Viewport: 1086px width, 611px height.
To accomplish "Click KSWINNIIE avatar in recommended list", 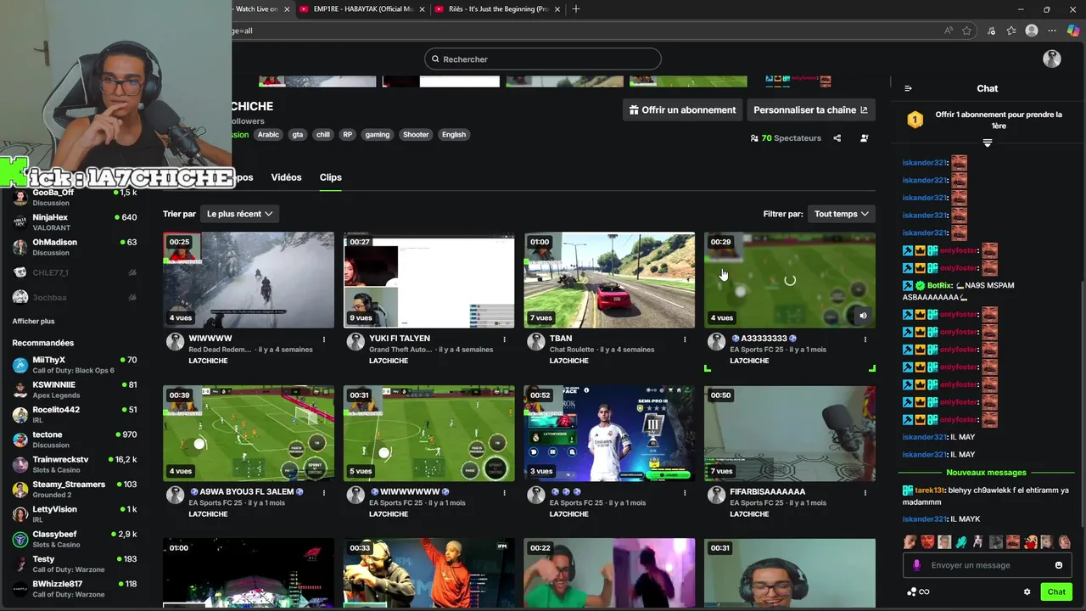I will (x=20, y=390).
